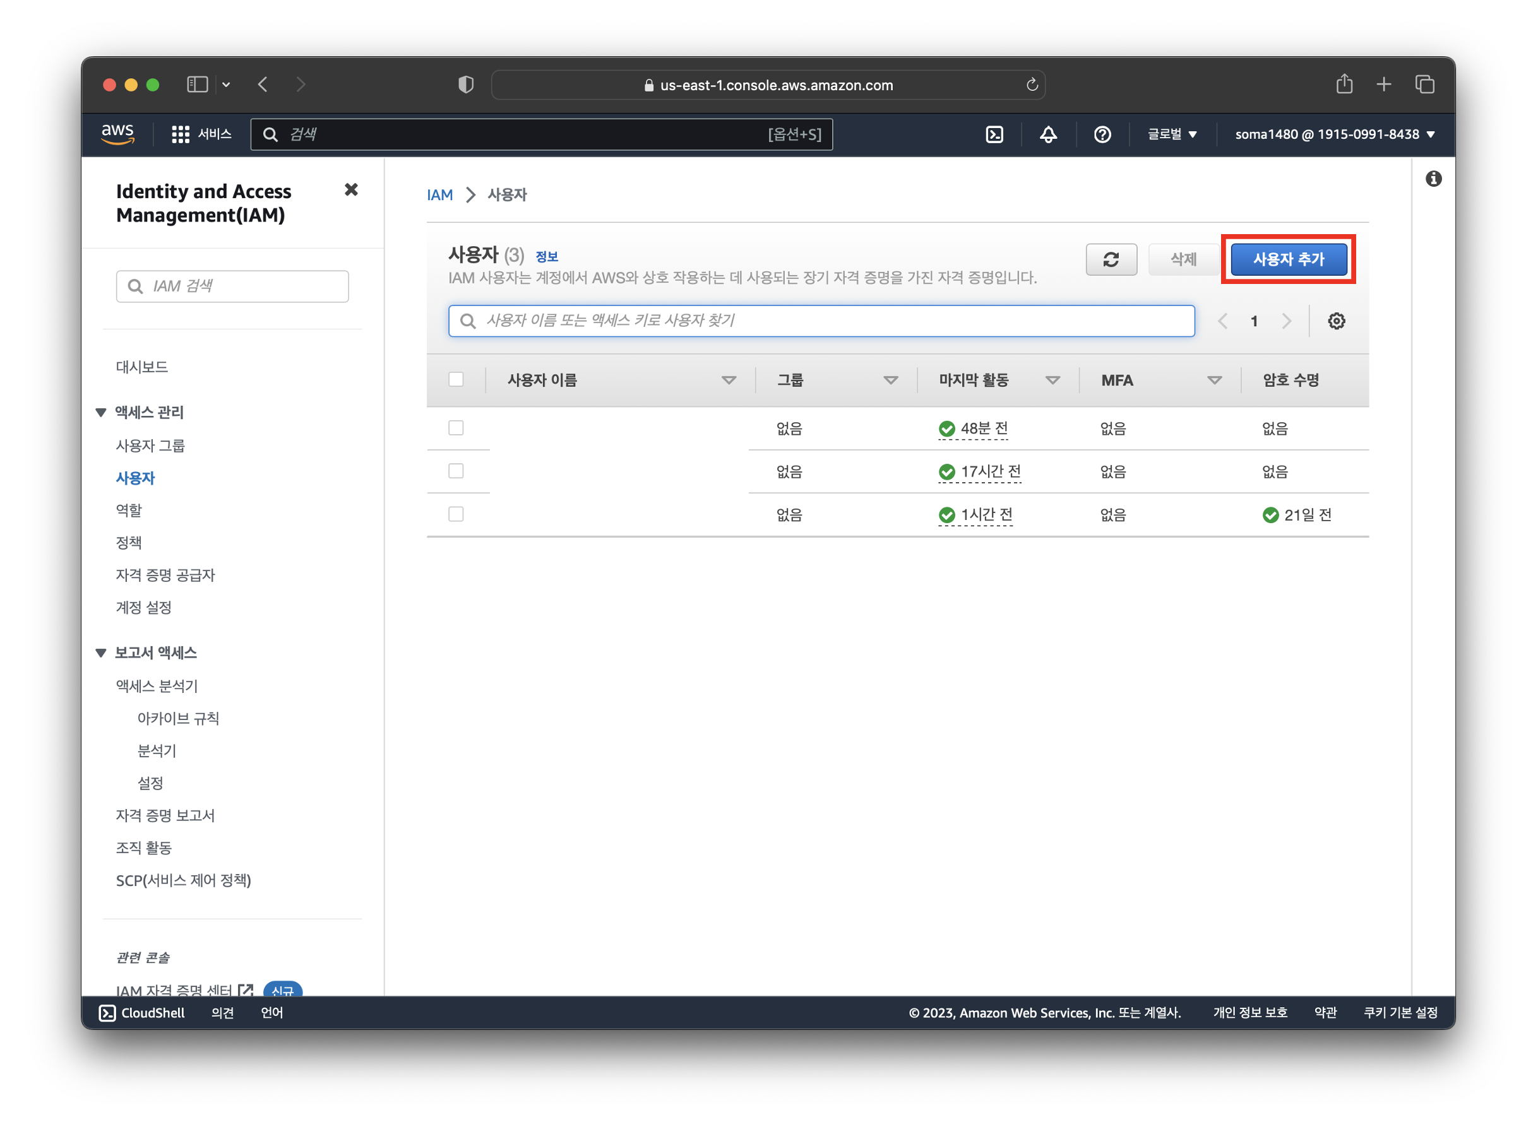Open the AWS services grid menu
The height and width of the screenshot is (1146, 1538).
[x=181, y=134]
